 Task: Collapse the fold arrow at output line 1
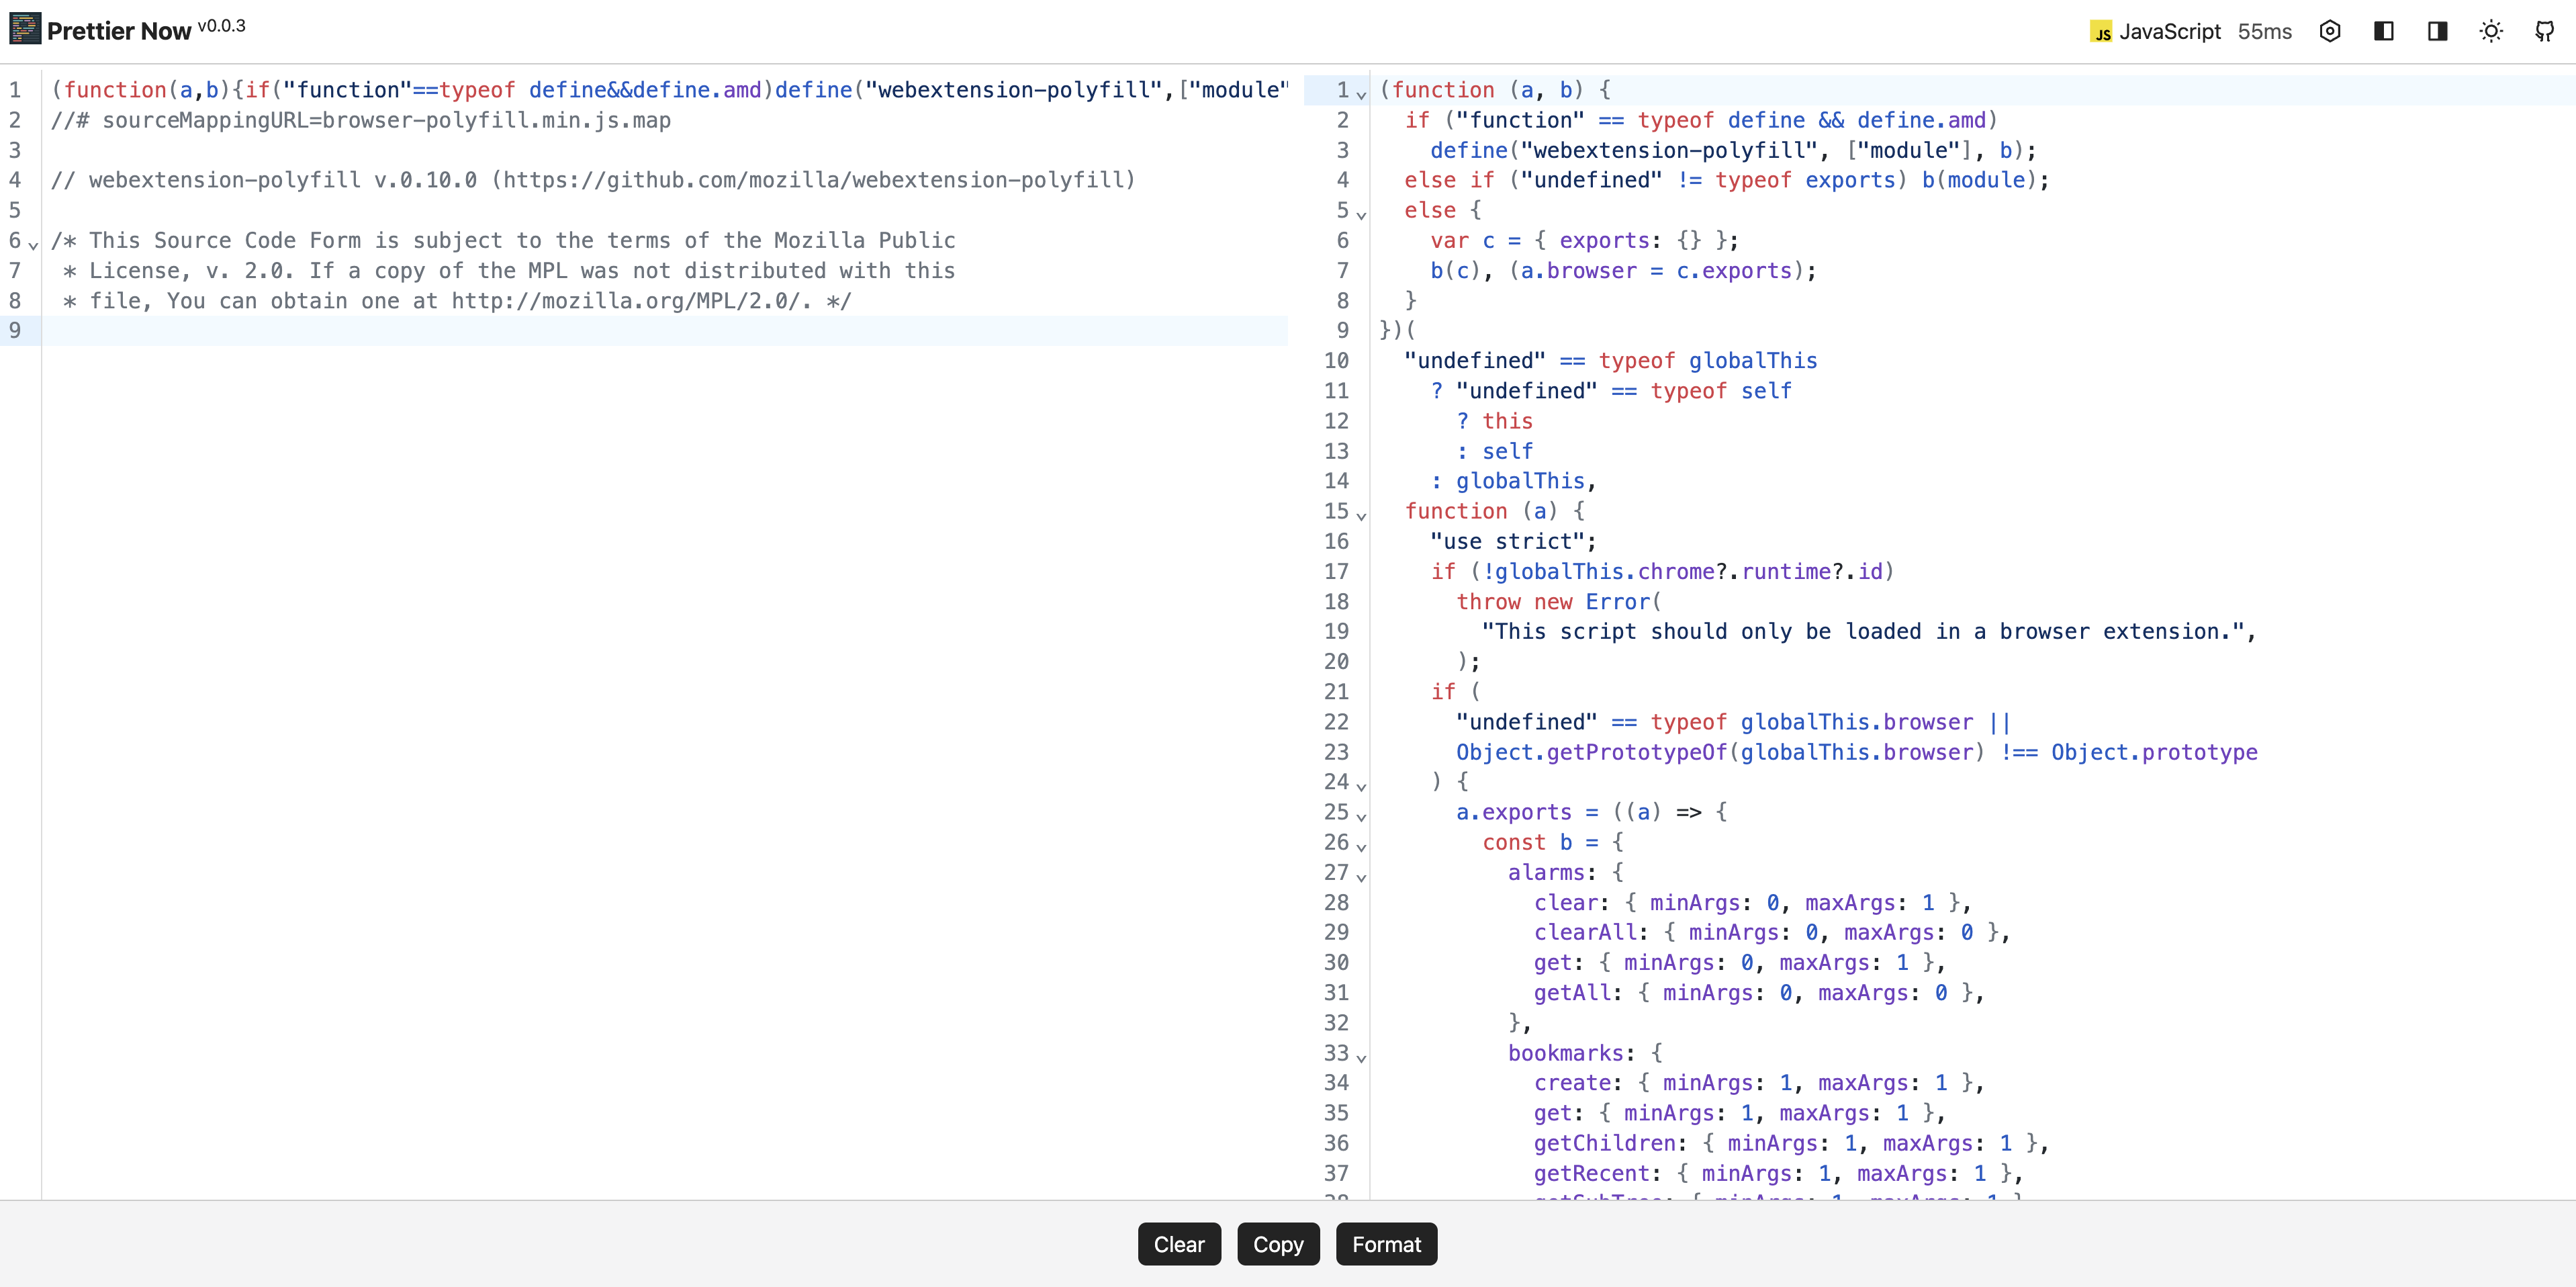(1361, 94)
